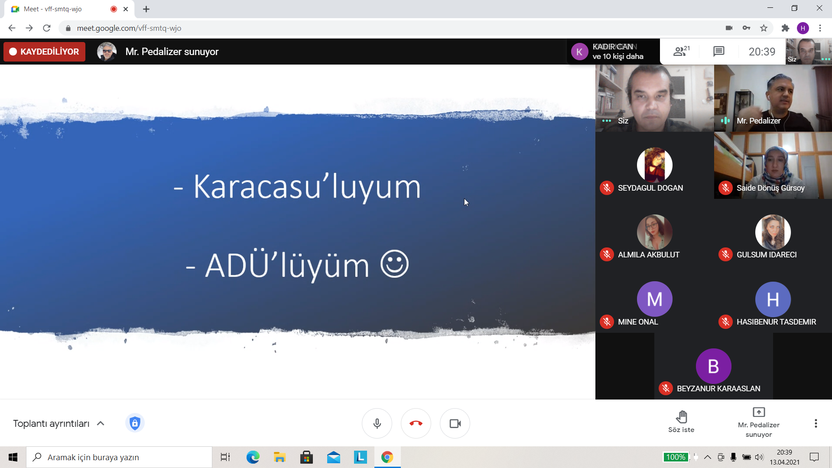Image resolution: width=832 pixels, height=468 pixels.
Task: Open the meeting chat panel
Action: [718, 52]
